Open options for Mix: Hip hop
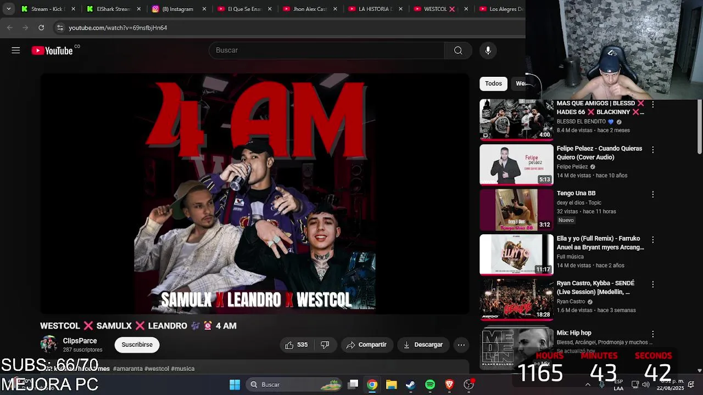This screenshot has height=395, width=703. [x=652, y=334]
